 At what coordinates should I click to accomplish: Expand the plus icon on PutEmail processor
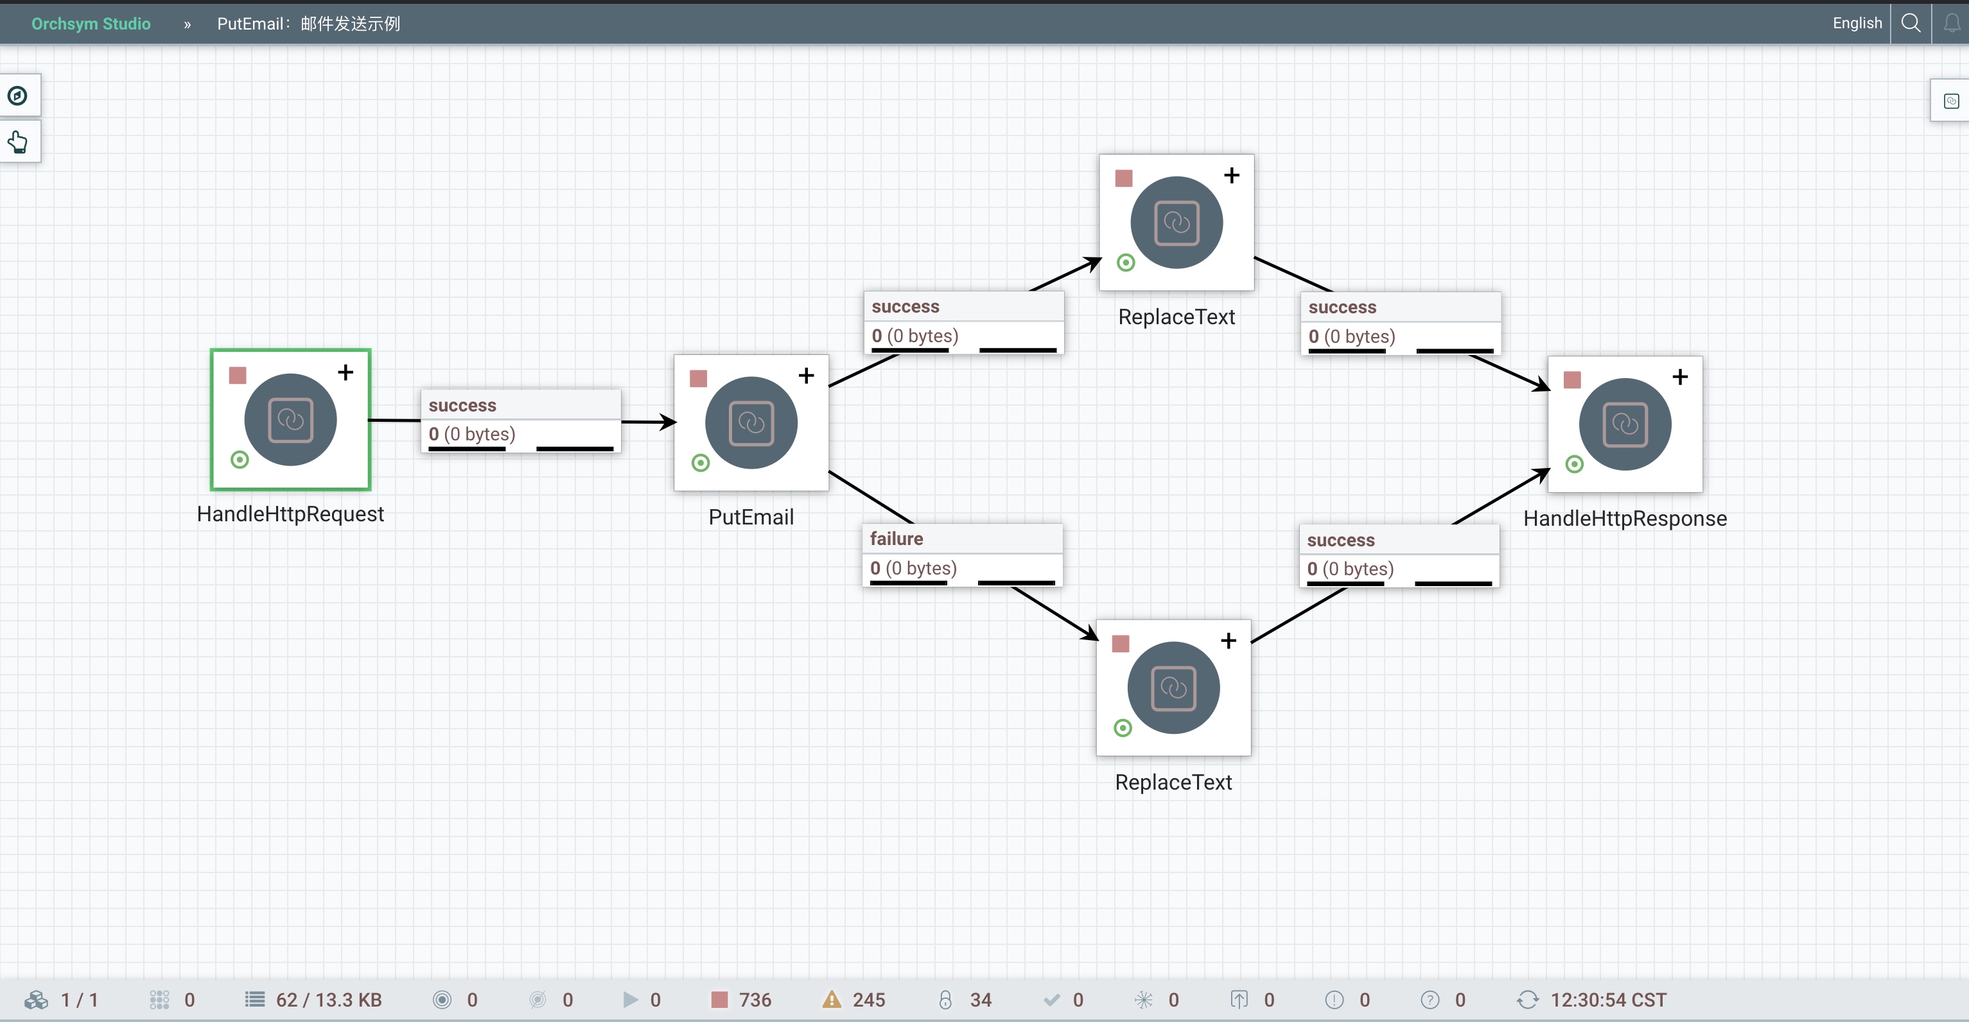pyautogui.click(x=805, y=375)
